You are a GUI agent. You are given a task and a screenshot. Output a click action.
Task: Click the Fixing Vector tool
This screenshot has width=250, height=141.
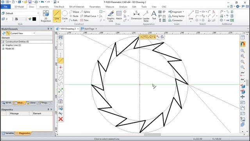[177, 16]
